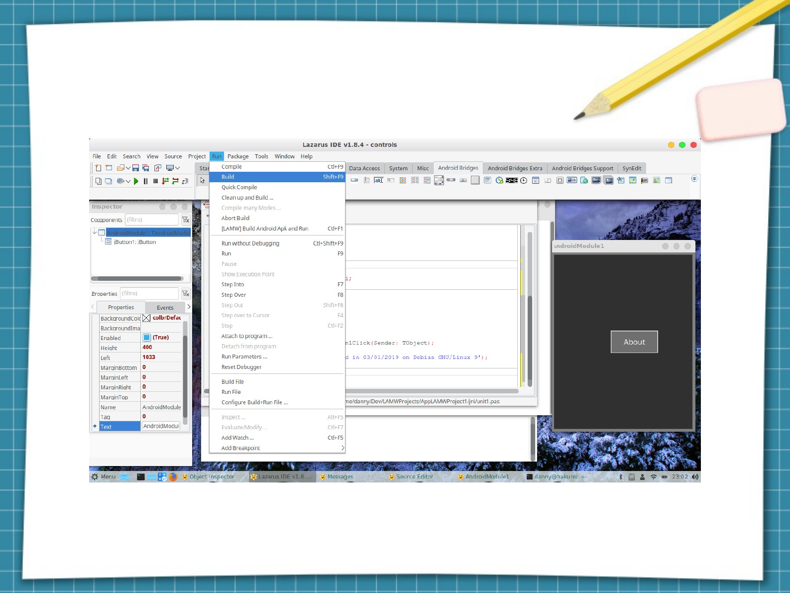The image size is (790, 593).
Task: Click the Step Over toolbar icon
Action: click(x=175, y=181)
